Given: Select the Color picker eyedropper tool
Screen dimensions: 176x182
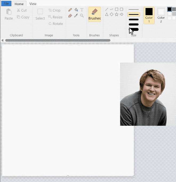Looking at the screenshot, I should pos(76,15).
